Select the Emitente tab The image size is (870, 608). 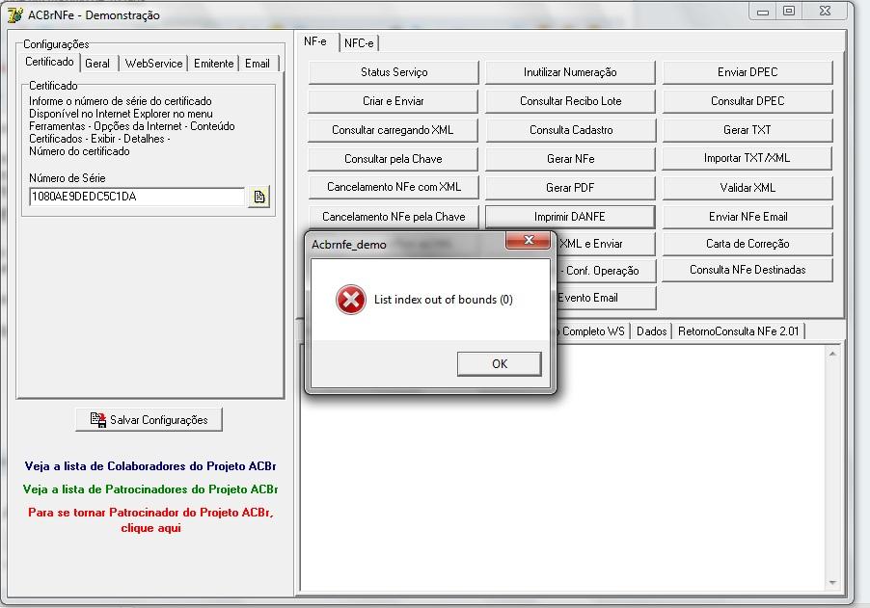click(213, 64)
